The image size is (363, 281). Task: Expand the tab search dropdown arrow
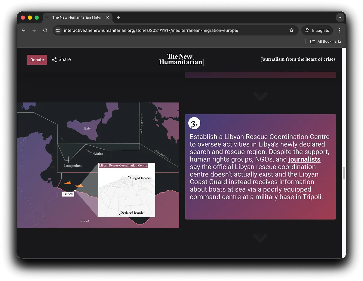click(340, 17)
